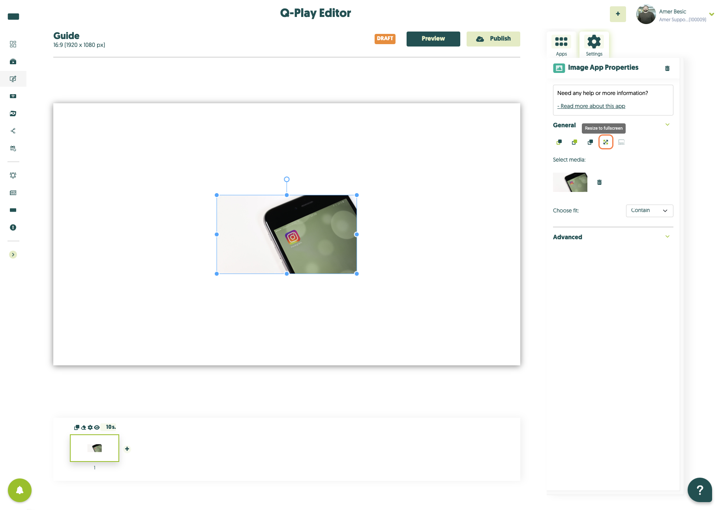Open the media folder sidebar icon
Viewport: 720px width, 510px height.
(x=13, y=114)
